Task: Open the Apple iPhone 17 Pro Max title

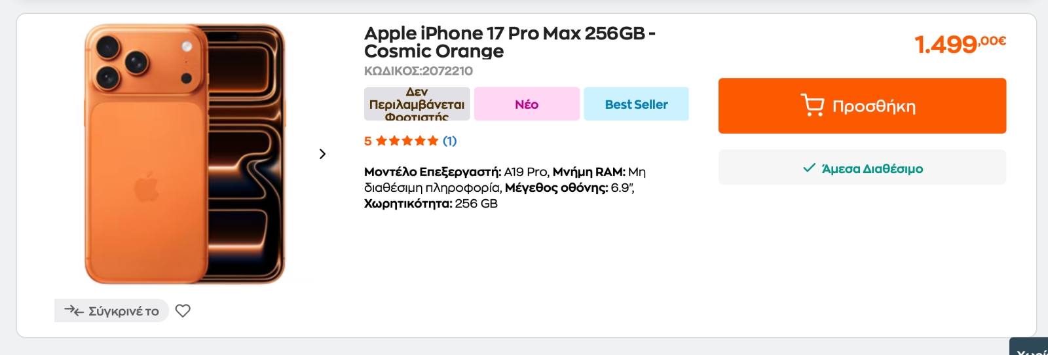Action: [x=509, y=42]
